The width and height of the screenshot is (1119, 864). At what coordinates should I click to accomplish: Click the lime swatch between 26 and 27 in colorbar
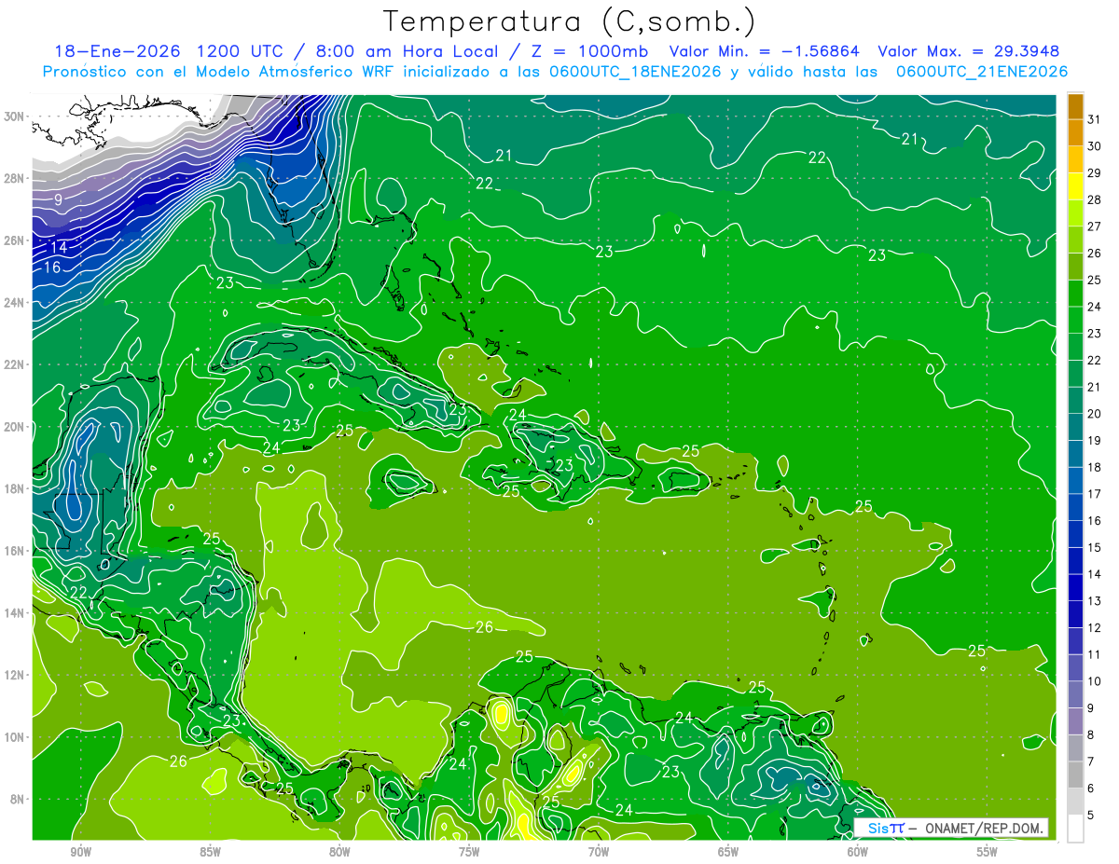[x=1075, y=240]
